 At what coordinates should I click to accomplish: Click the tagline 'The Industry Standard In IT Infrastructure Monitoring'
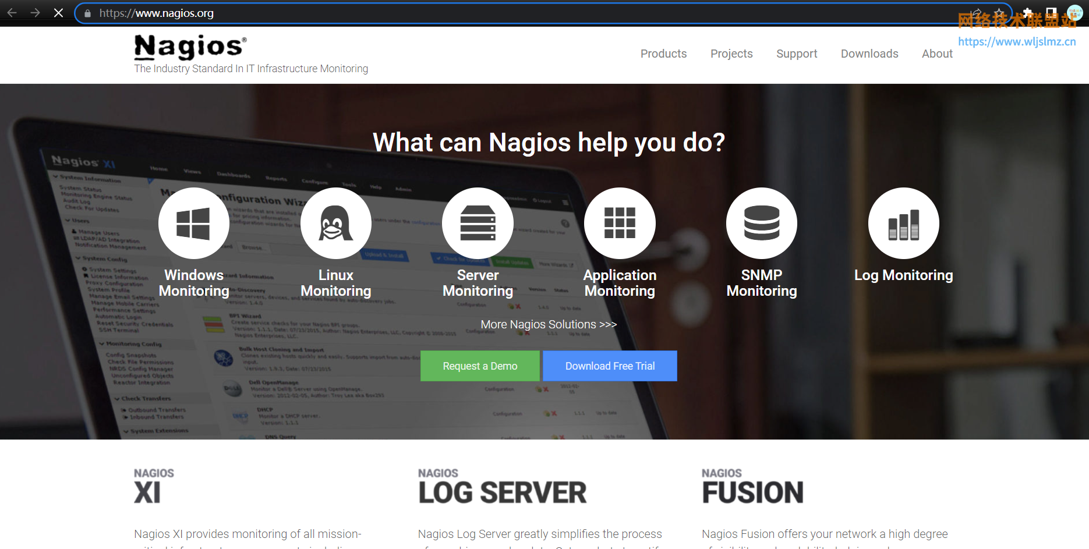click(x=251, y=69)
